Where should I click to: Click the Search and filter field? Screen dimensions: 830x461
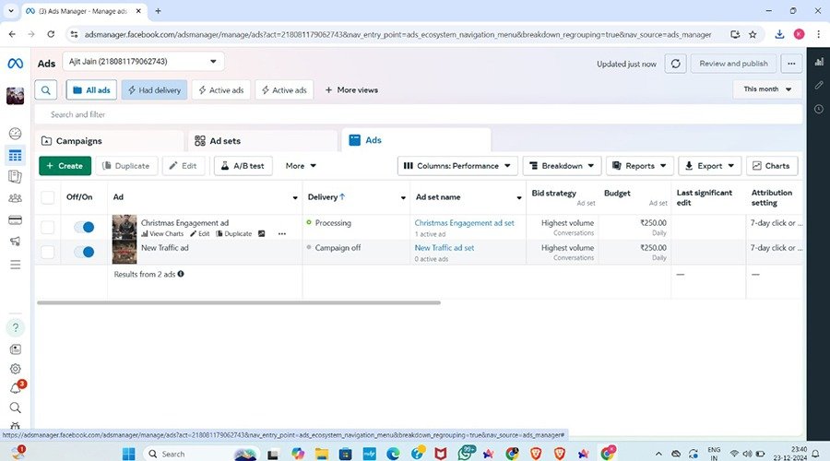click(x=418, y=114)
